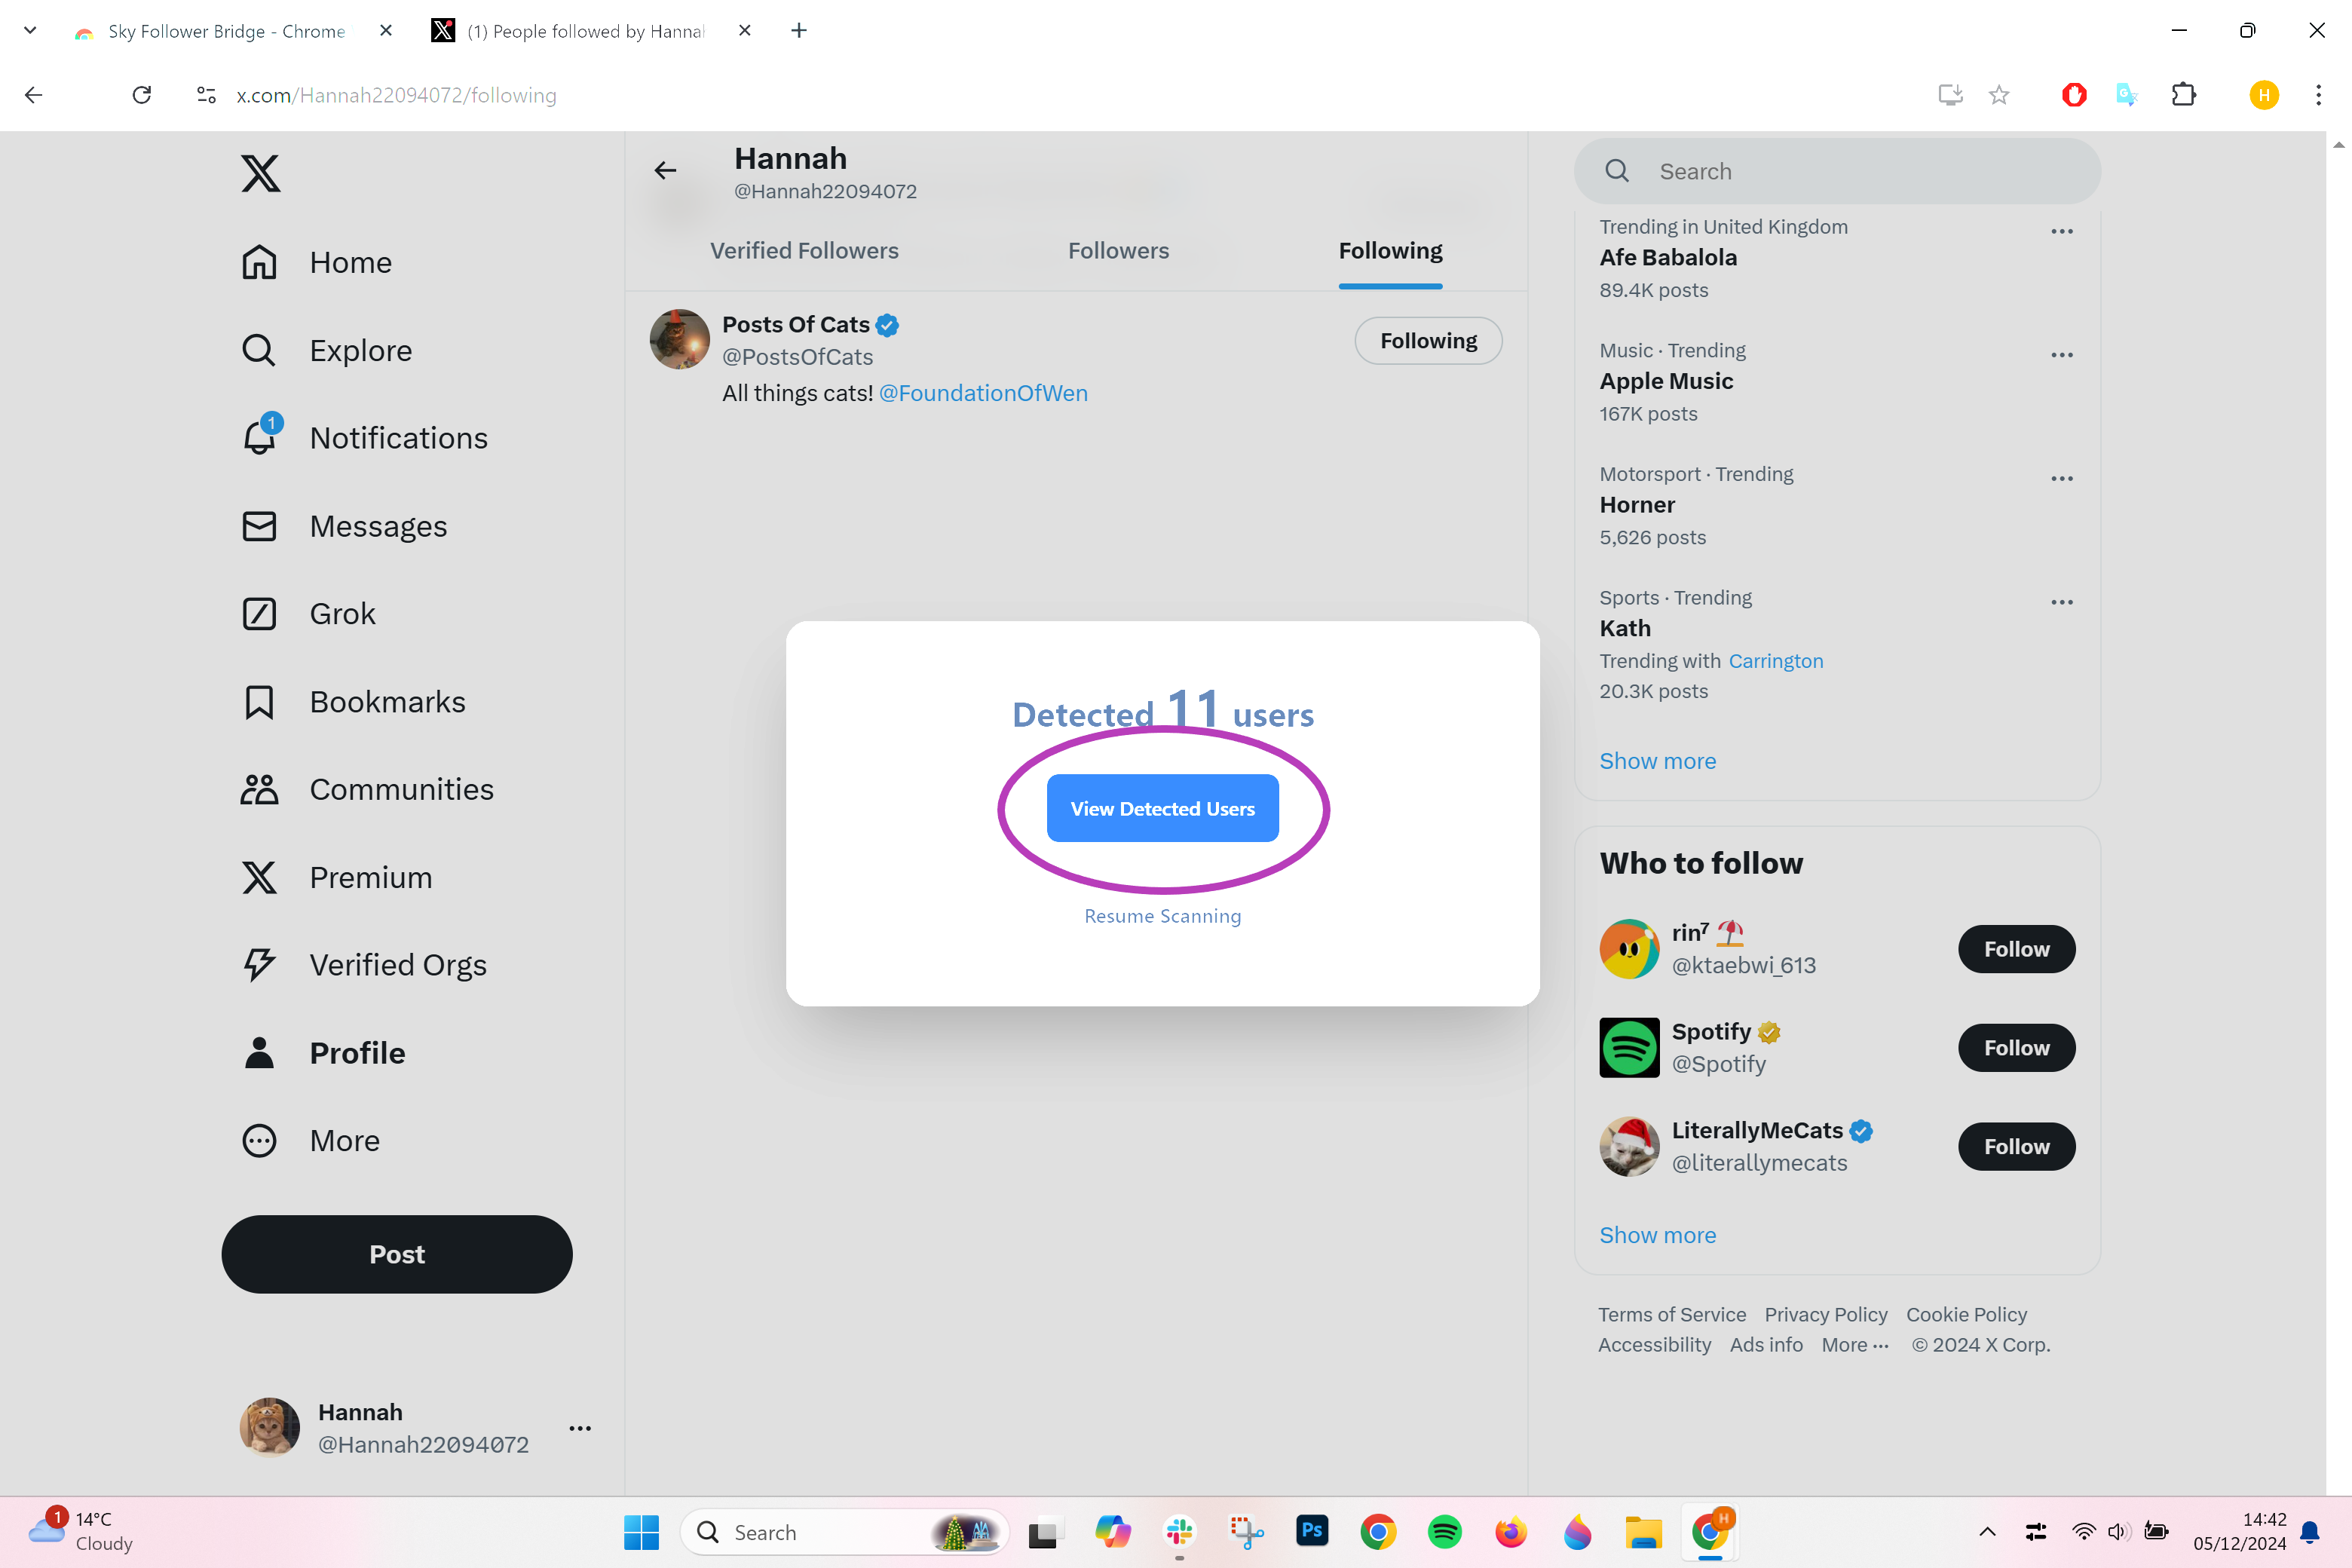The height and width of the screenshot is (1568, 2352).
Task: Open the Spotify account avatar
Action: [1629, 1048]
